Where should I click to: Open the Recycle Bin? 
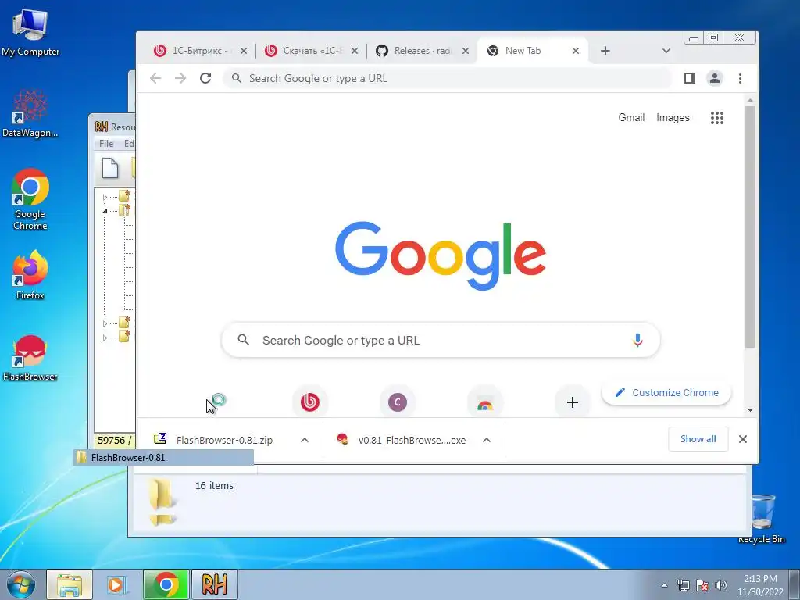pos(761,519)
